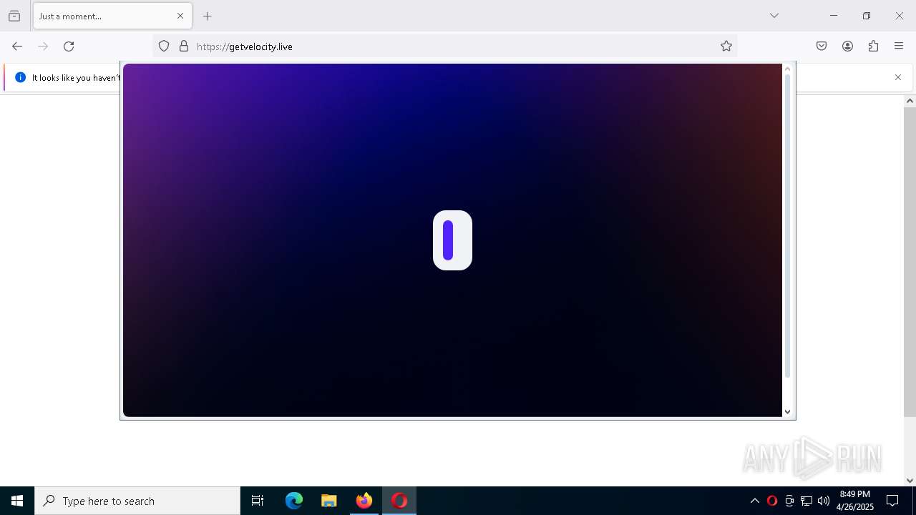Viewport: 916px width, 515px height.
Task: Click the 'Type here to search' box
Action: click(x=137, y=501)
